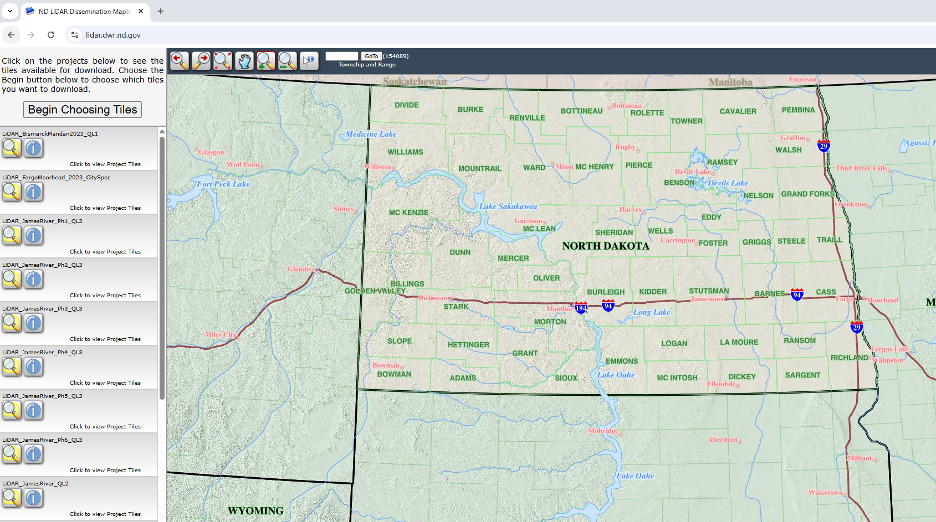Screen dimensions: 936x522
Task: Show info for the LiDAR_JamesRiver_Ph4_QL3 project
Action: coord(33,367)
